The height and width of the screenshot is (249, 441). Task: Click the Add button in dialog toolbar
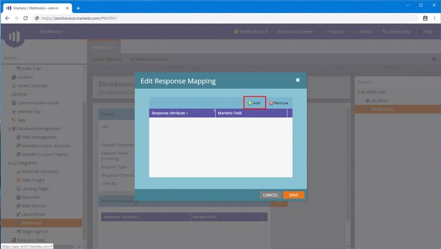[x=254, y=103]
